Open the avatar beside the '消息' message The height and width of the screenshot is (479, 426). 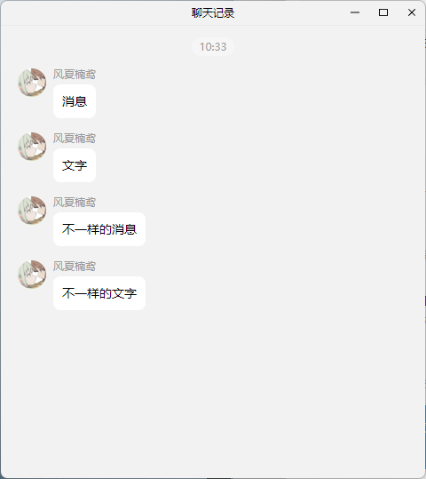[x=32, y=82]
